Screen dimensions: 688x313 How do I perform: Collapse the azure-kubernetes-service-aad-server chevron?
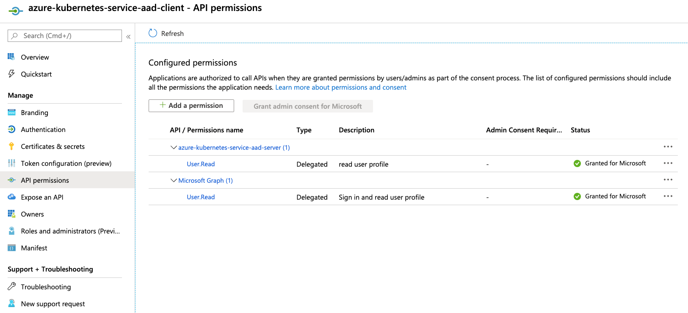(x=174, y=147)
